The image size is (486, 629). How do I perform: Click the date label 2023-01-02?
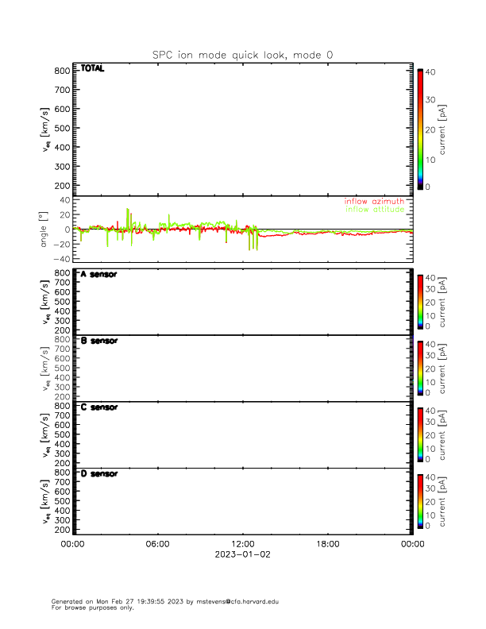point(242,555)
